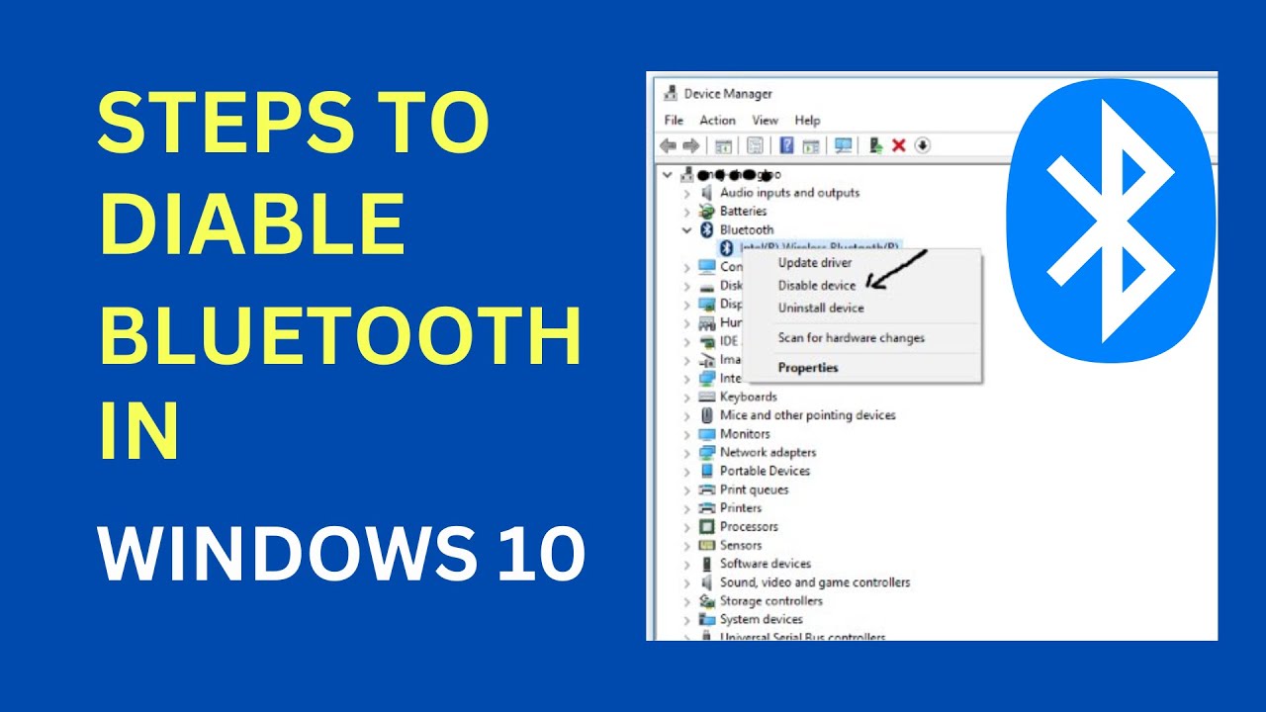
Task: Open the Help menu
Action: (x=808, y=121)
